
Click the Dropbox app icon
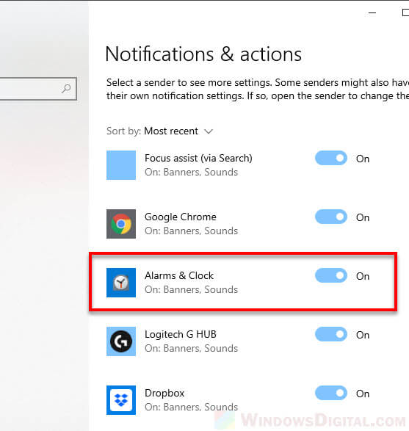121,400
